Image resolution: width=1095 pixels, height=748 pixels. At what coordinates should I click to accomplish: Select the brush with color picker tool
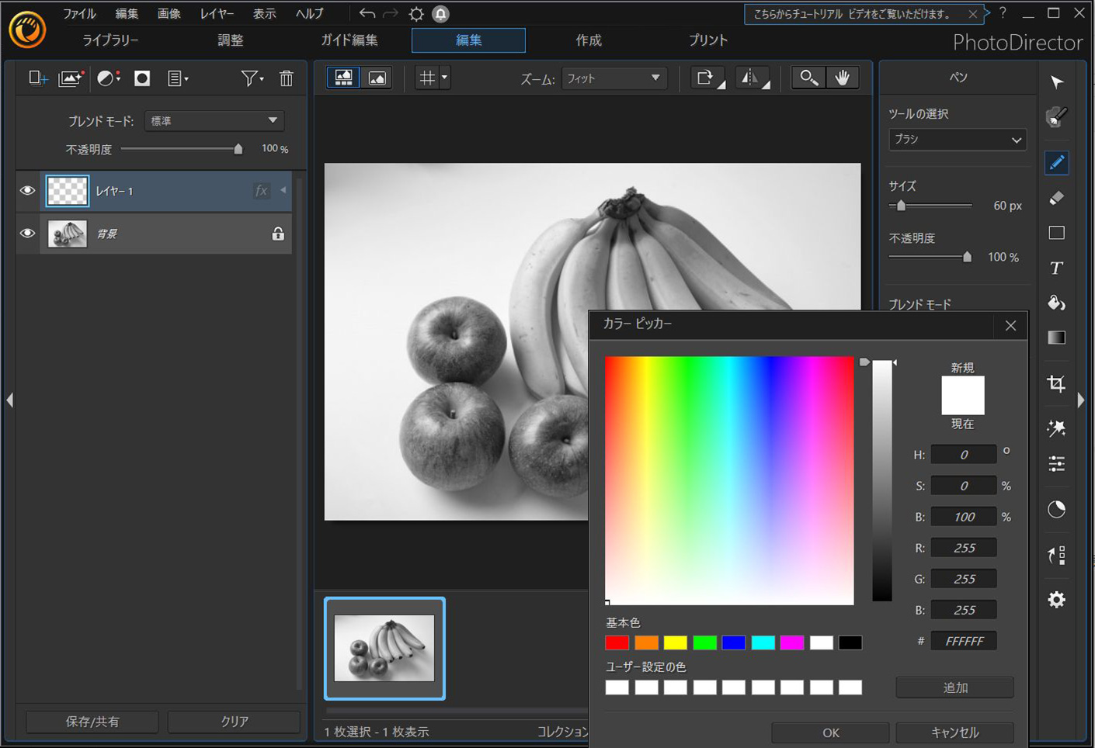point(1057,117)
